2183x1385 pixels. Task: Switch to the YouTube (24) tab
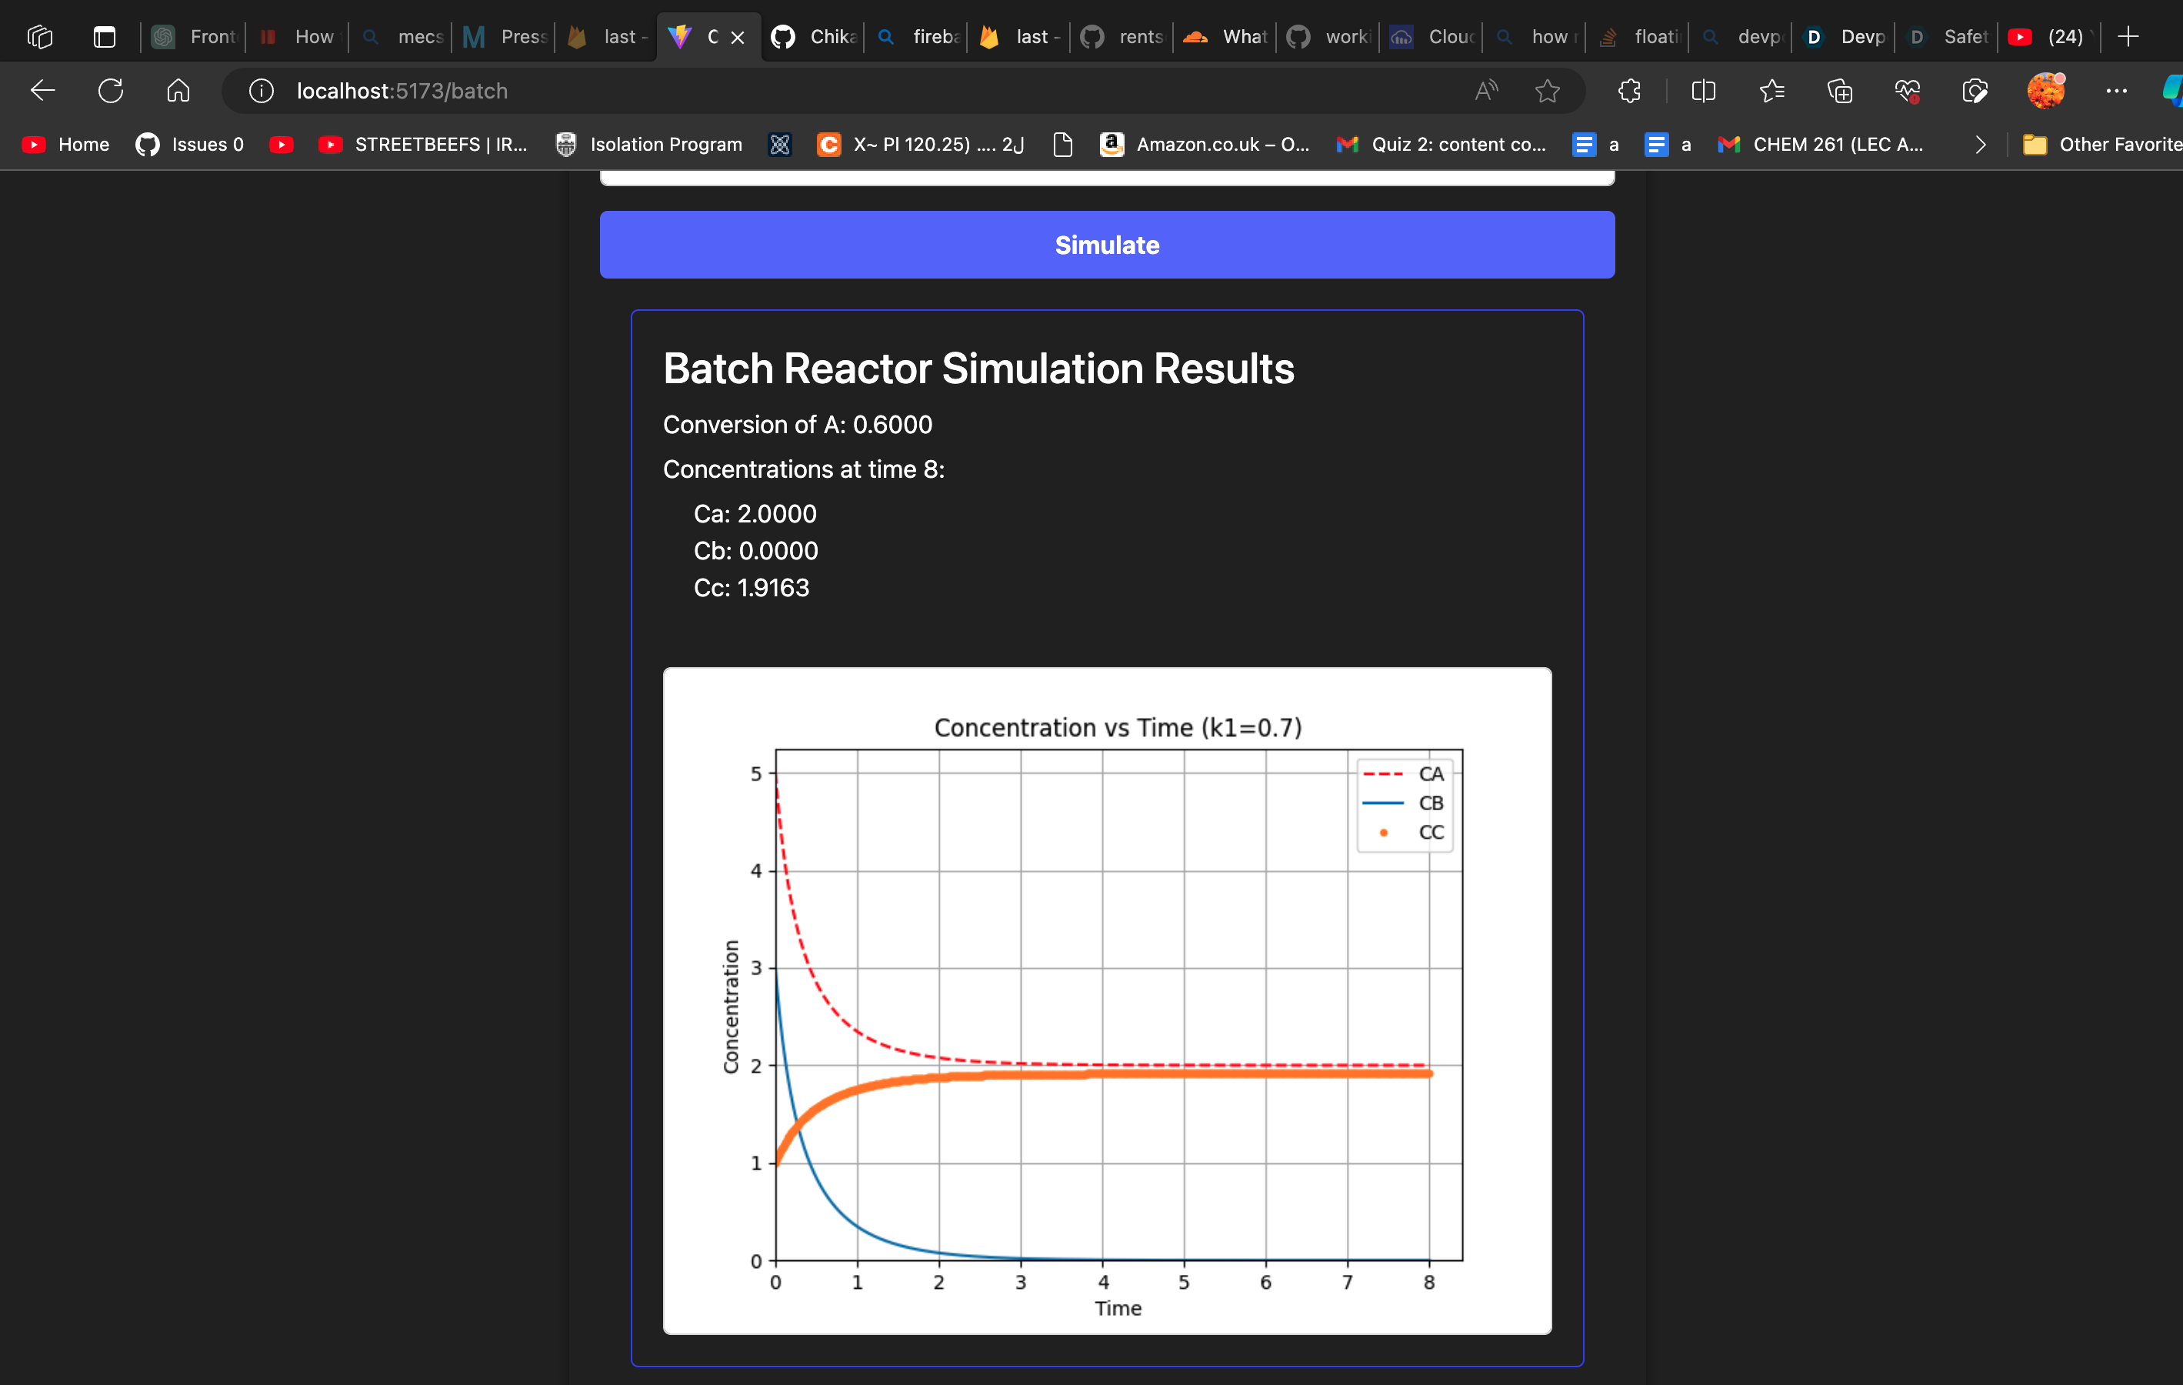tap(2051, 37)
